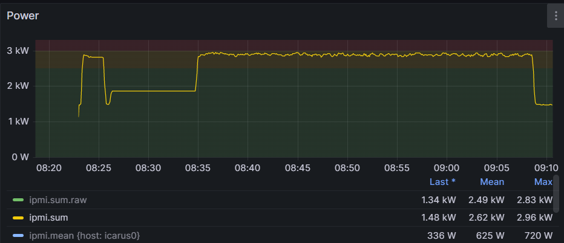Click the 0 W y-axis label
Screen dimensions: 564x243
click(x=21, y=157)
